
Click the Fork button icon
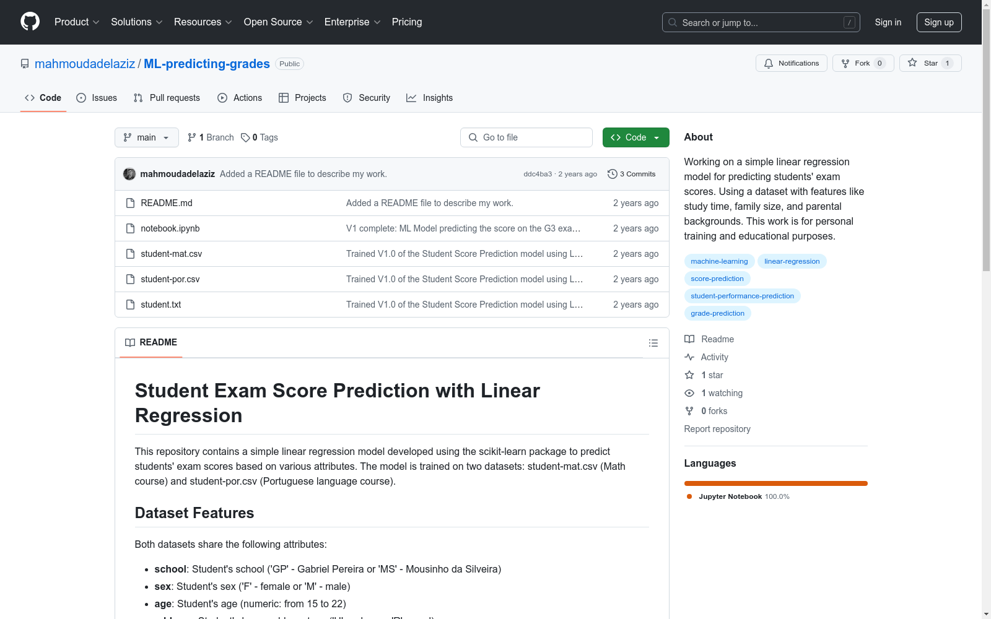(845, 63)
